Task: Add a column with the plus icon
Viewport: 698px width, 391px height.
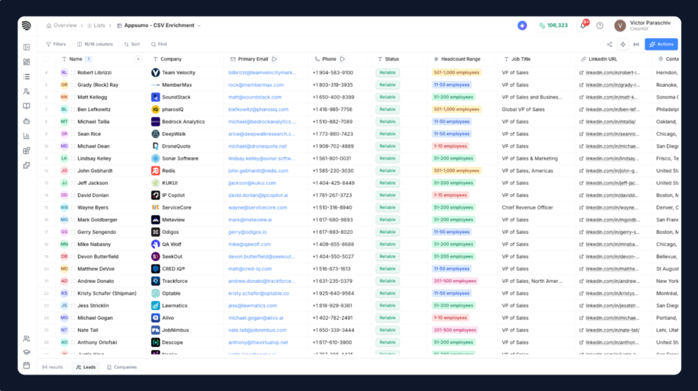Action: (x=138, y=59)
